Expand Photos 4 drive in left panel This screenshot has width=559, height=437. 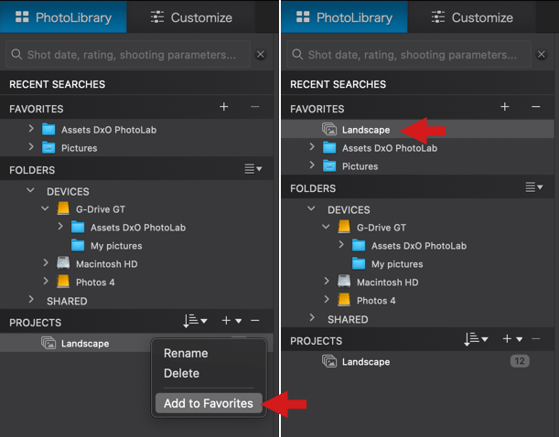46,281
